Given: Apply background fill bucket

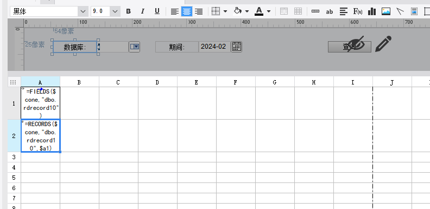Looking at the screenshot, I should pyautogui.click(x=237, y=11).
